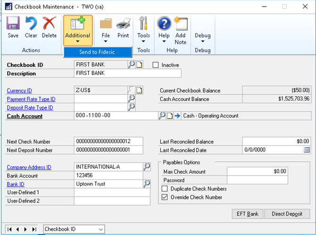Open the Checkbook ID sort dropdown
Screen dimensions: 316x235
74,229
